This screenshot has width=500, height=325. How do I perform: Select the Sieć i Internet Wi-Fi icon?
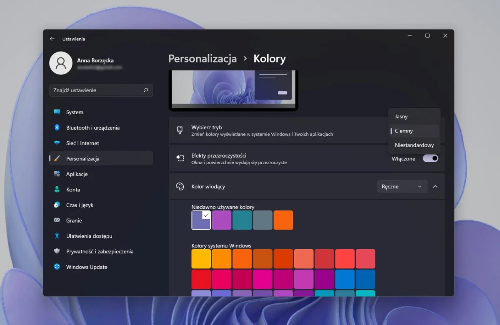tap(57, 143)
